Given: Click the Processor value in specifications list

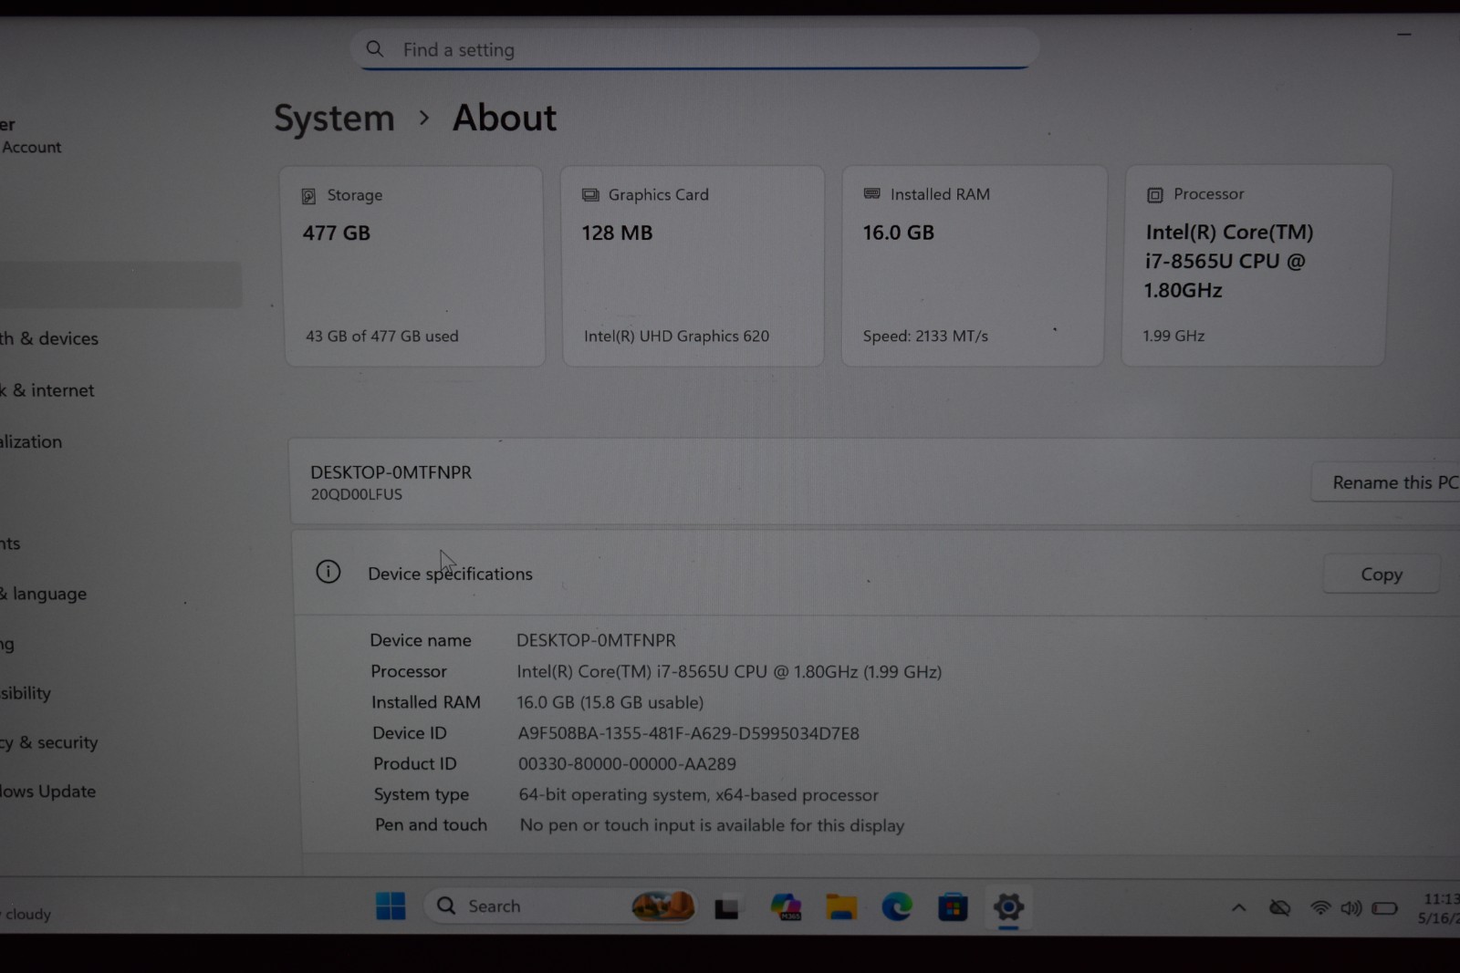Looking at the screenshot, I should (x=729, y=672).
